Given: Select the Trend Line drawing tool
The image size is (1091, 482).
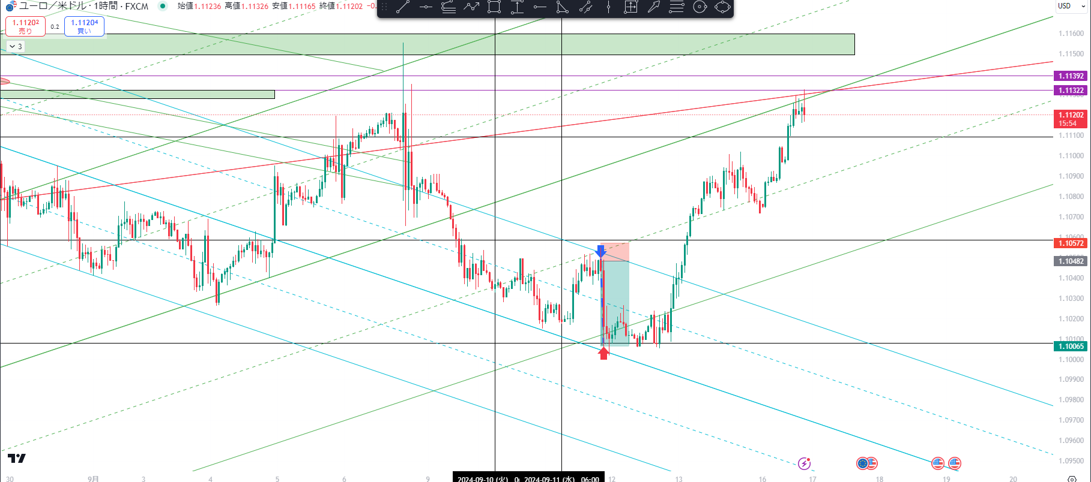Looking at the screenshot, I should [x=403, y=7].
